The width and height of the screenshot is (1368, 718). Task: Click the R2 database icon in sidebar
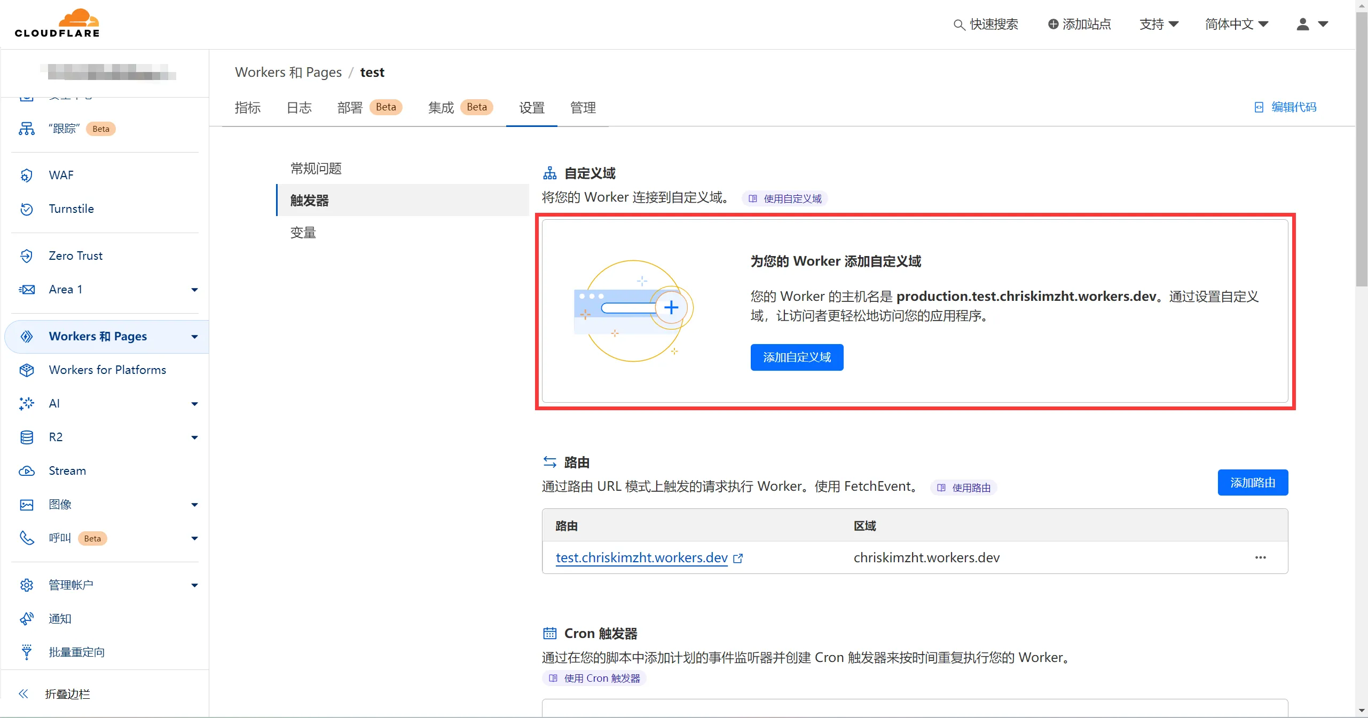26,437
